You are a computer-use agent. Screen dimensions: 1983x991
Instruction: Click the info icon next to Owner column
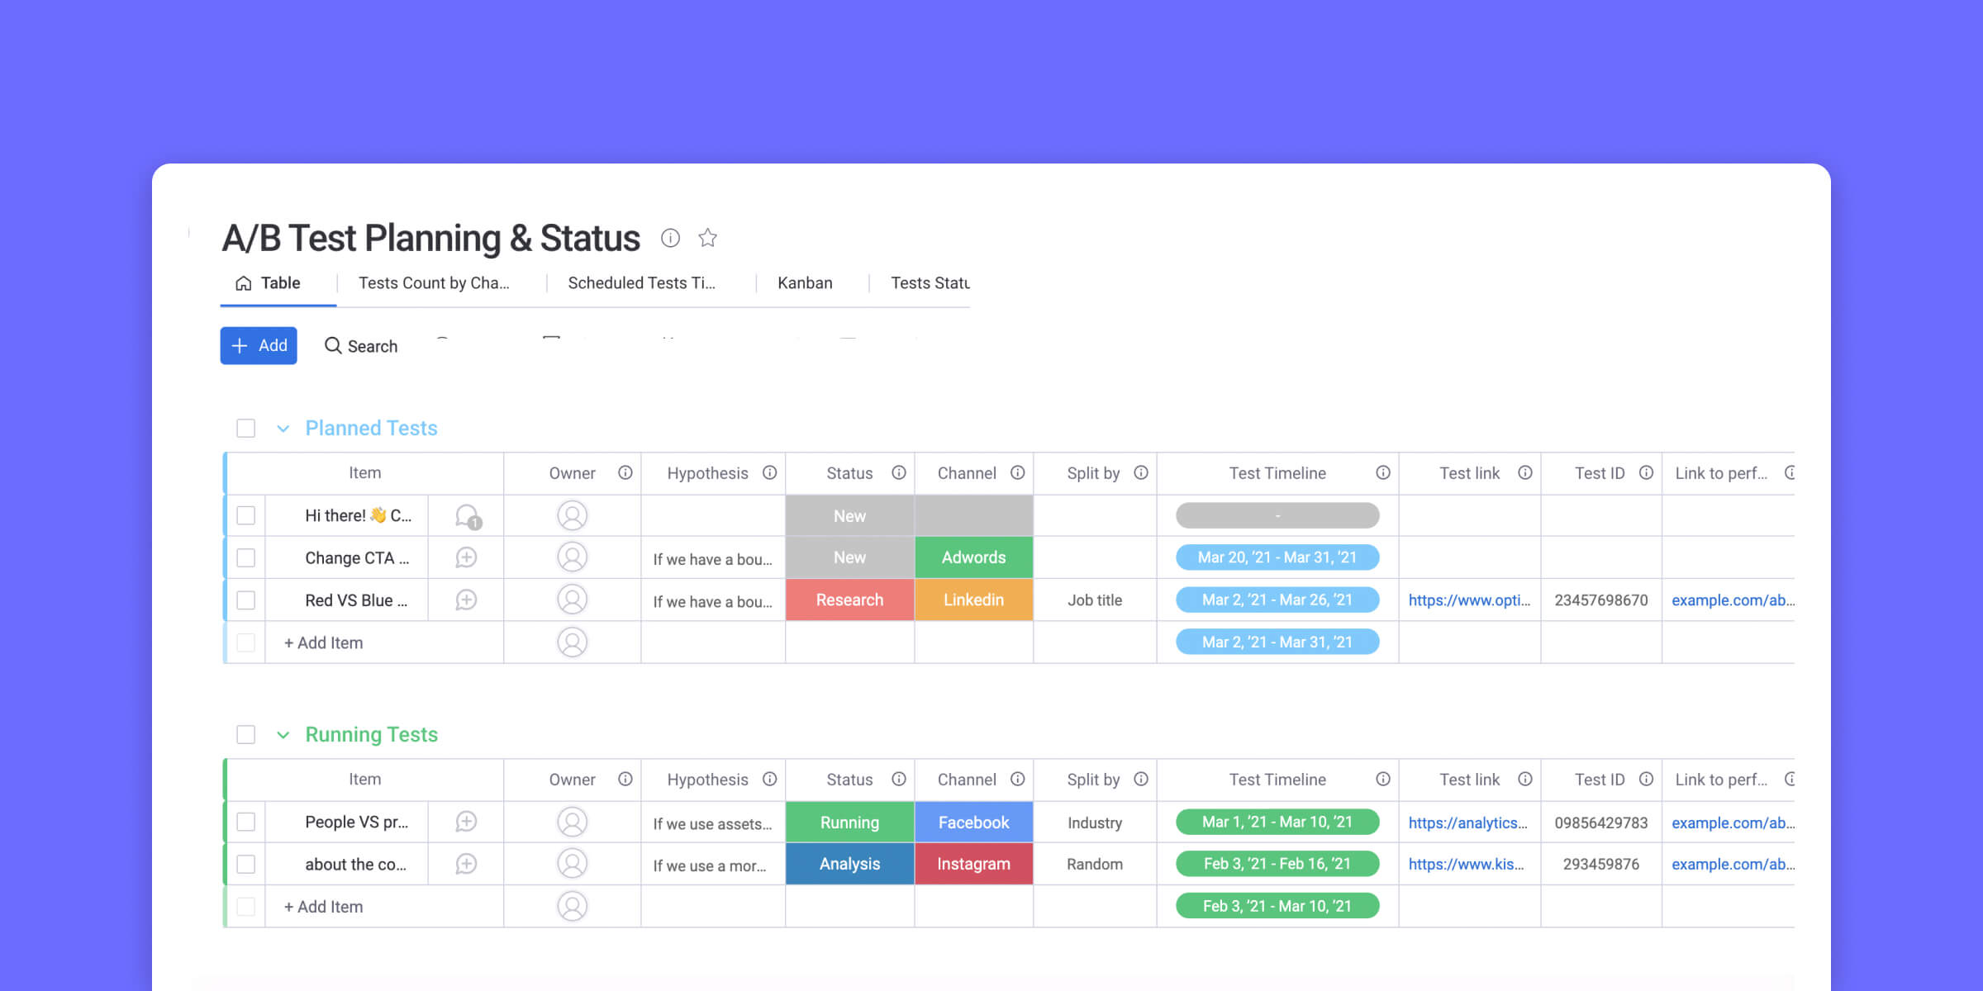pos(624,472)
